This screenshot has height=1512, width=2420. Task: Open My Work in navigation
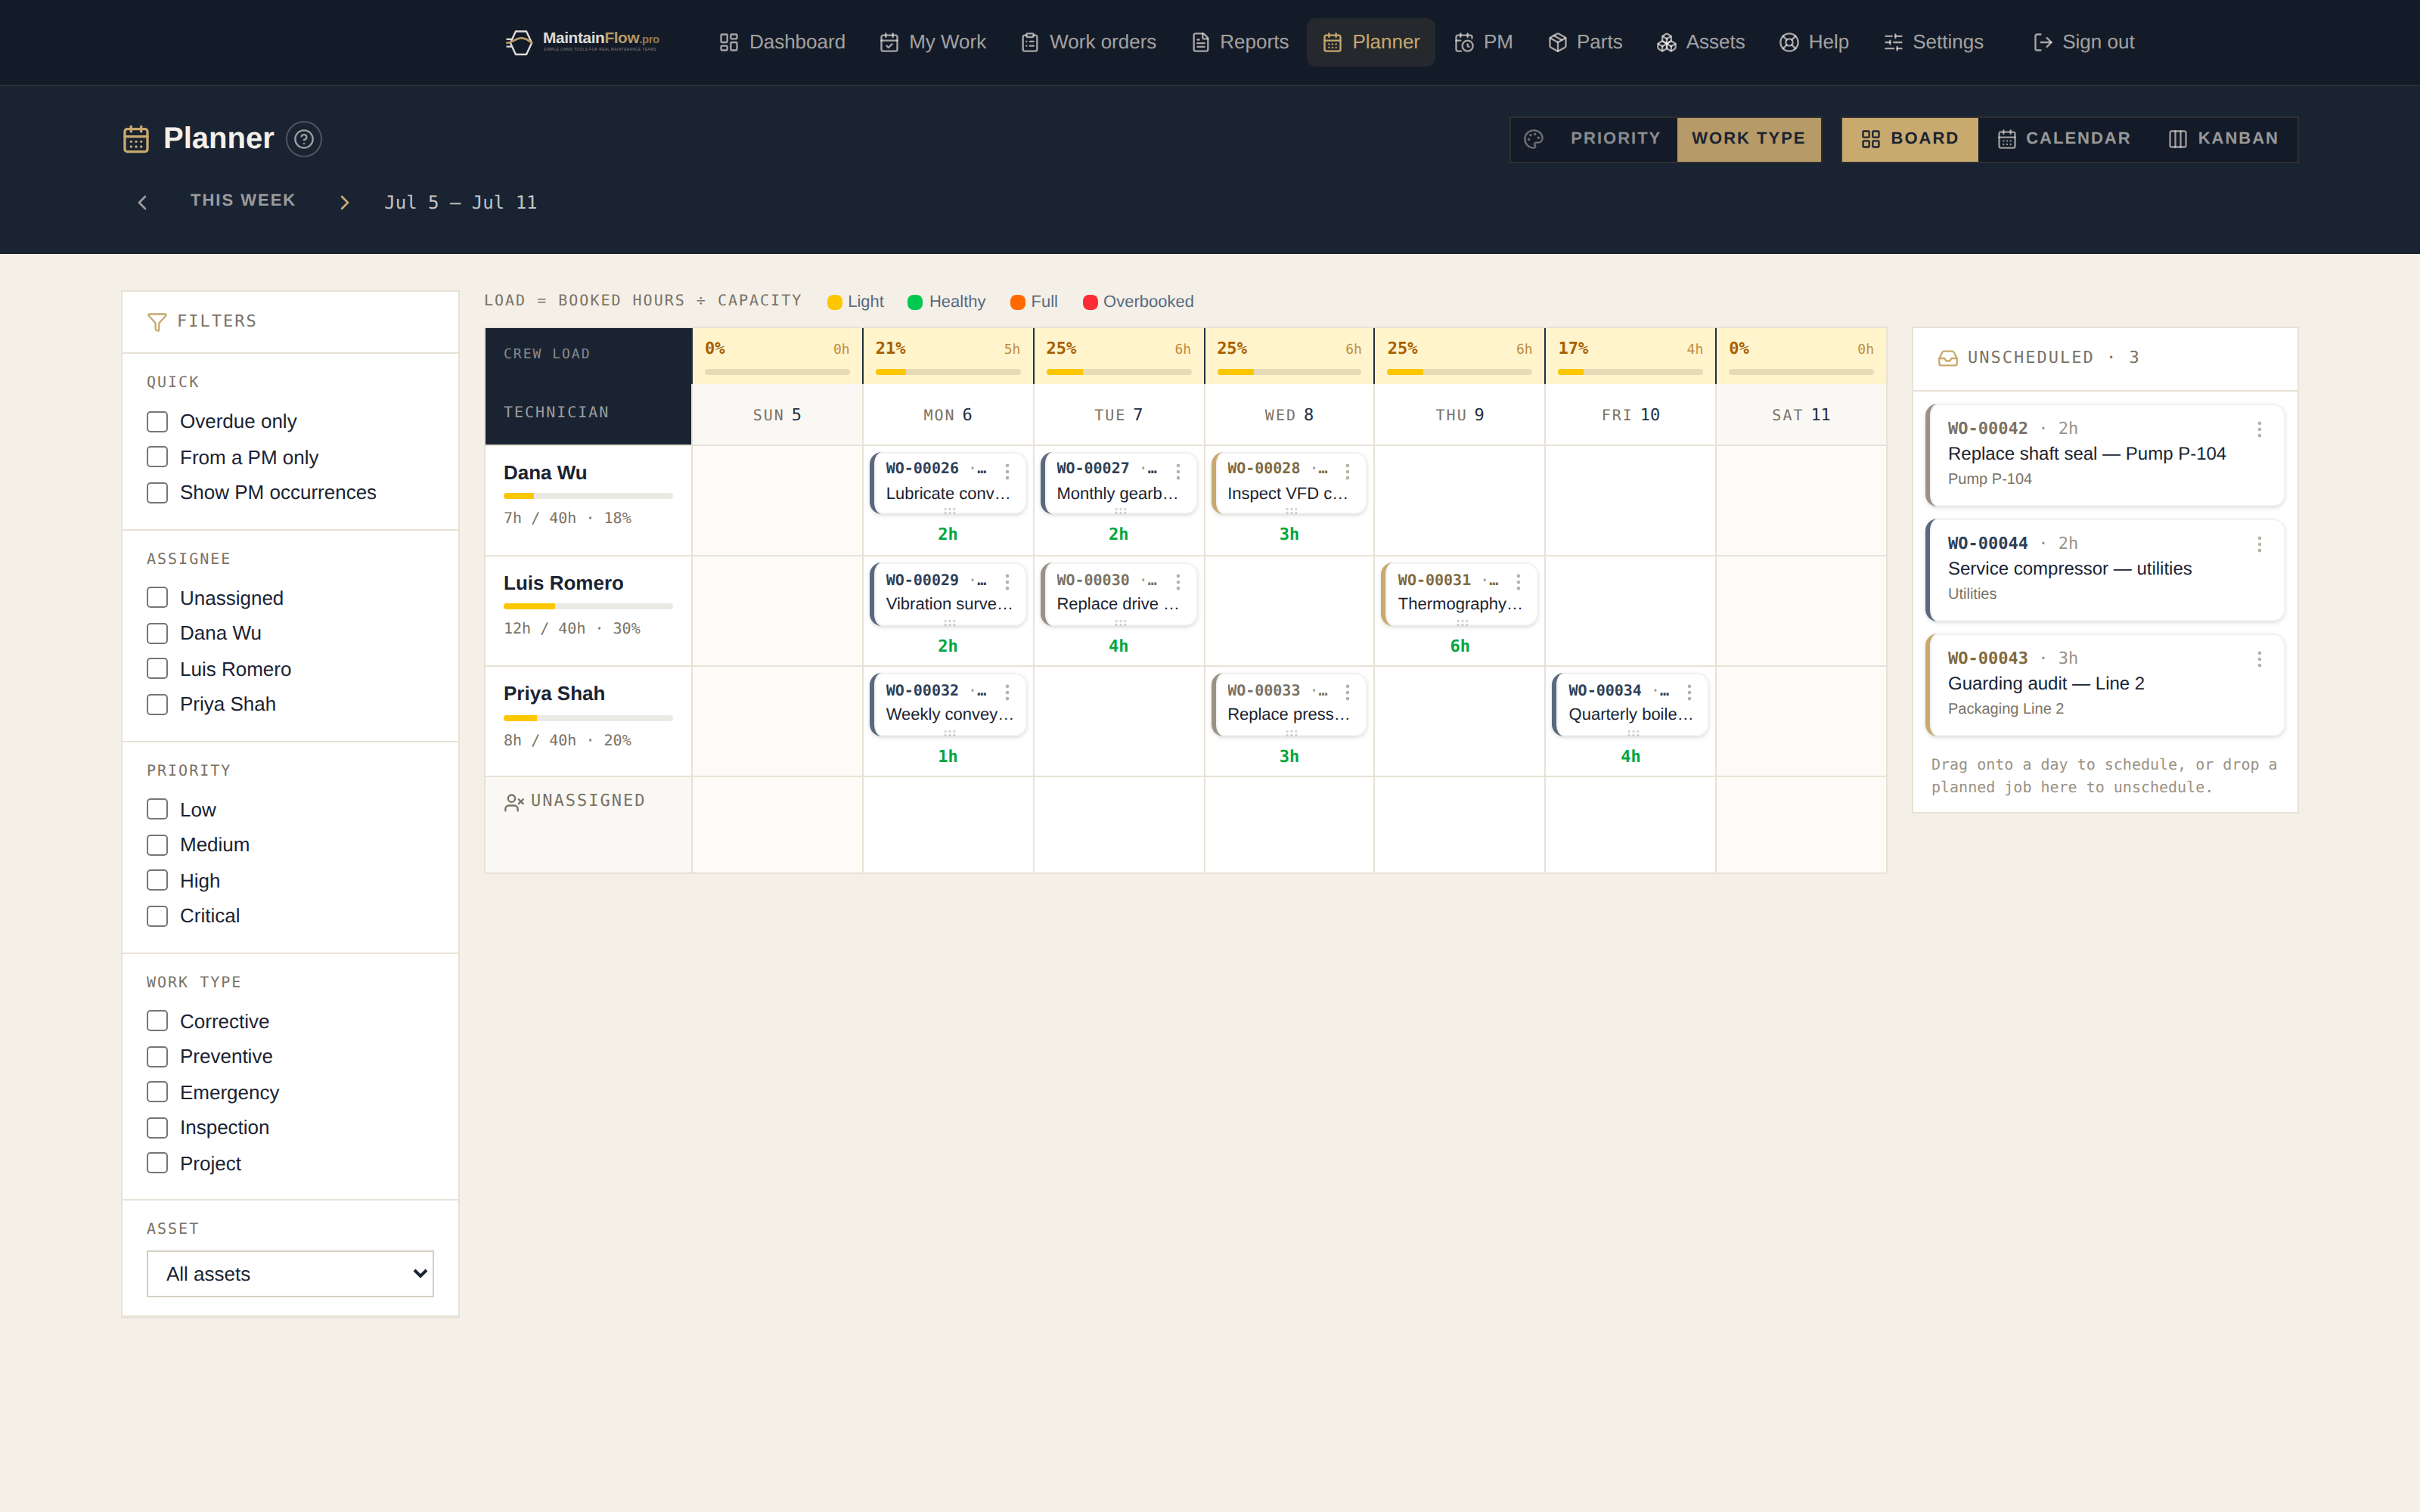pos(933,42)
